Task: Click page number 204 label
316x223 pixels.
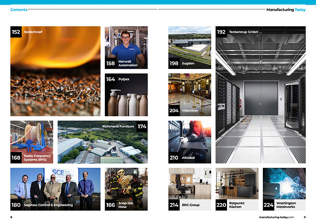Action: coord(174,110)
